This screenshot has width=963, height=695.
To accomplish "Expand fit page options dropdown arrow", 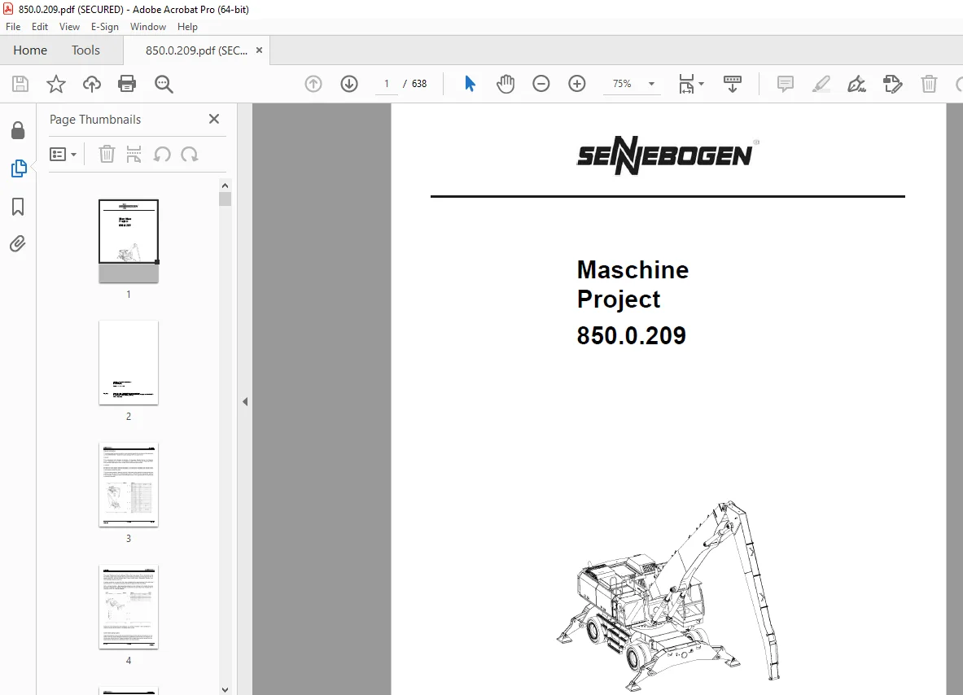I will tap(702, 84).
